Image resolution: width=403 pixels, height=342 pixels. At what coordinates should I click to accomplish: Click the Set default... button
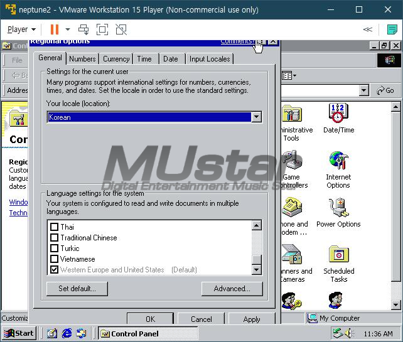point(77,289)
